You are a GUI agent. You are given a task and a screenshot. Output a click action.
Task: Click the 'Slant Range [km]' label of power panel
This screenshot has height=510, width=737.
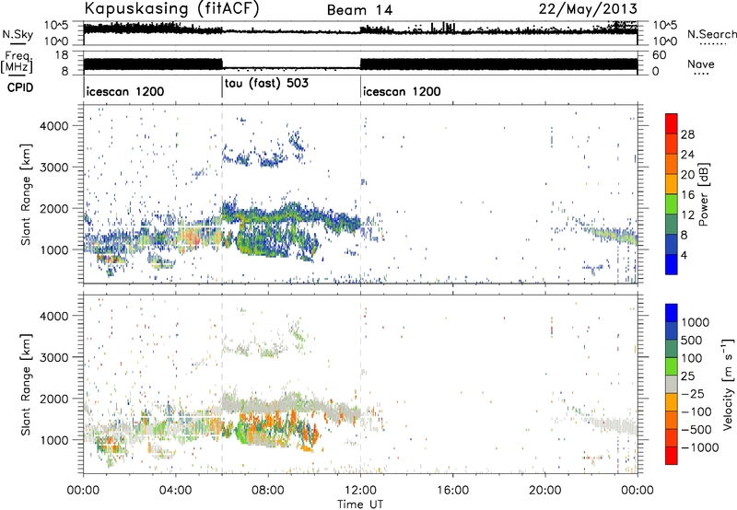(26, 194)
